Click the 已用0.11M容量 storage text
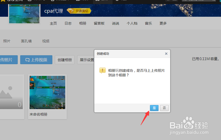The width and height of the screenshot is (221, 140). [x=205, y=59]
